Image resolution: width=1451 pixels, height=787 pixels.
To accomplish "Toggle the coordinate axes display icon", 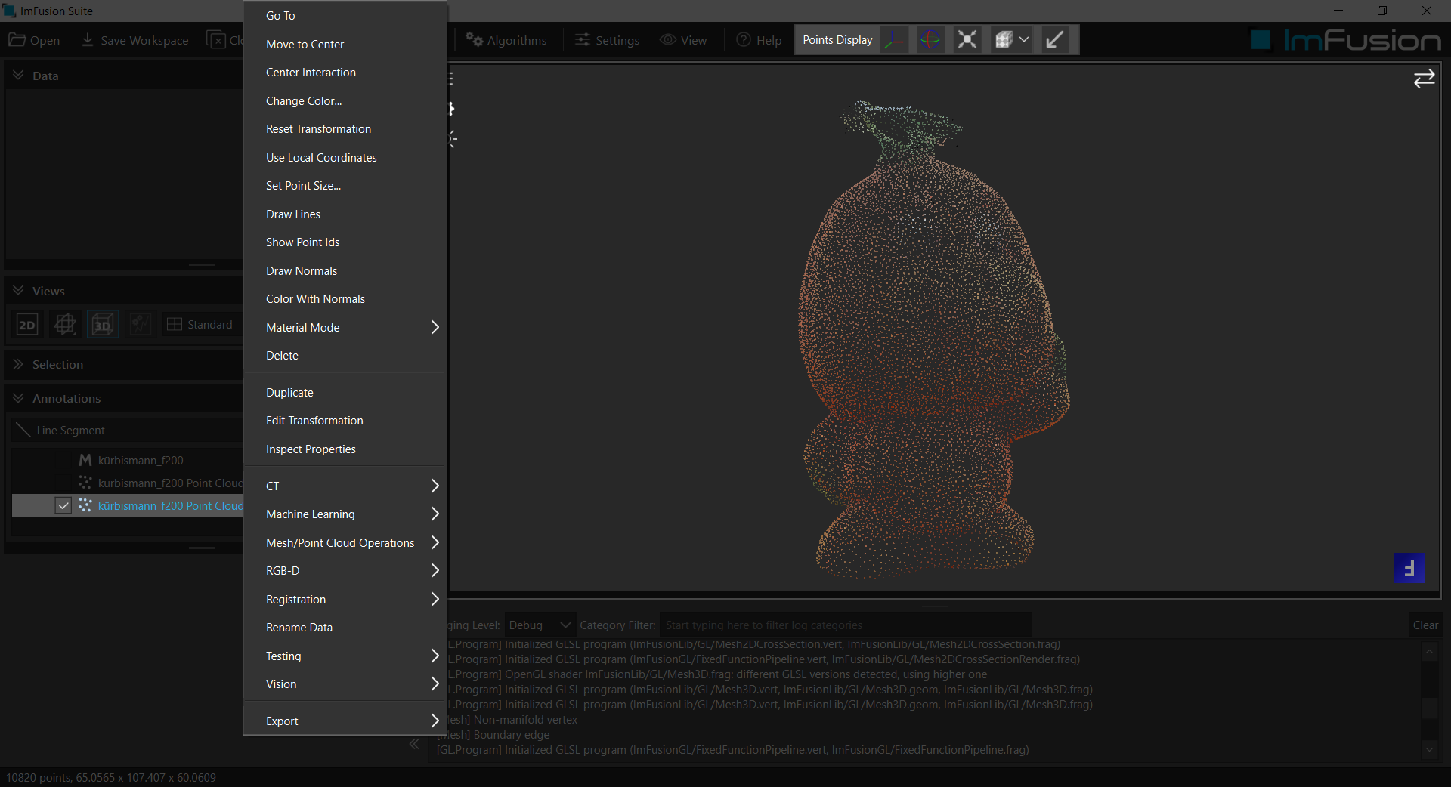I will click(894, 40).
